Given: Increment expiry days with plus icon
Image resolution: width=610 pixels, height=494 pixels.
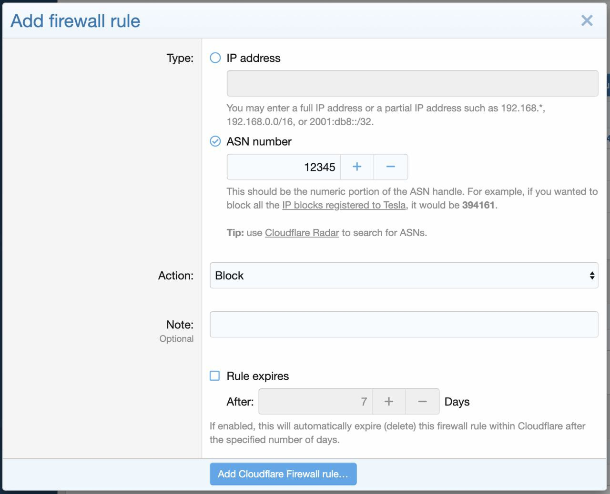Looking at the screenshot, I should pos(389,402).
